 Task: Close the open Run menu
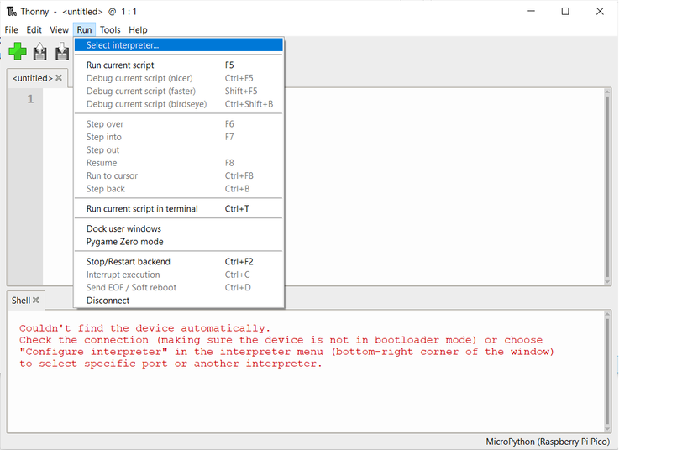(84, 29)
